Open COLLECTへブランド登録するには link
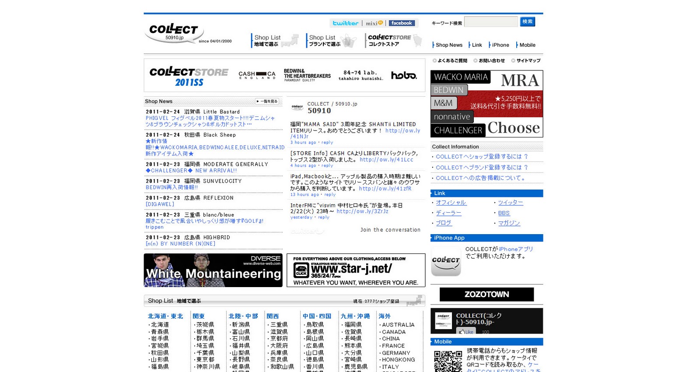 (482, 168)
